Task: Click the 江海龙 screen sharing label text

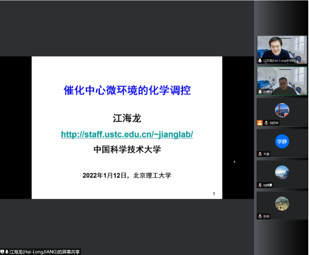Action: pos(45,252)
